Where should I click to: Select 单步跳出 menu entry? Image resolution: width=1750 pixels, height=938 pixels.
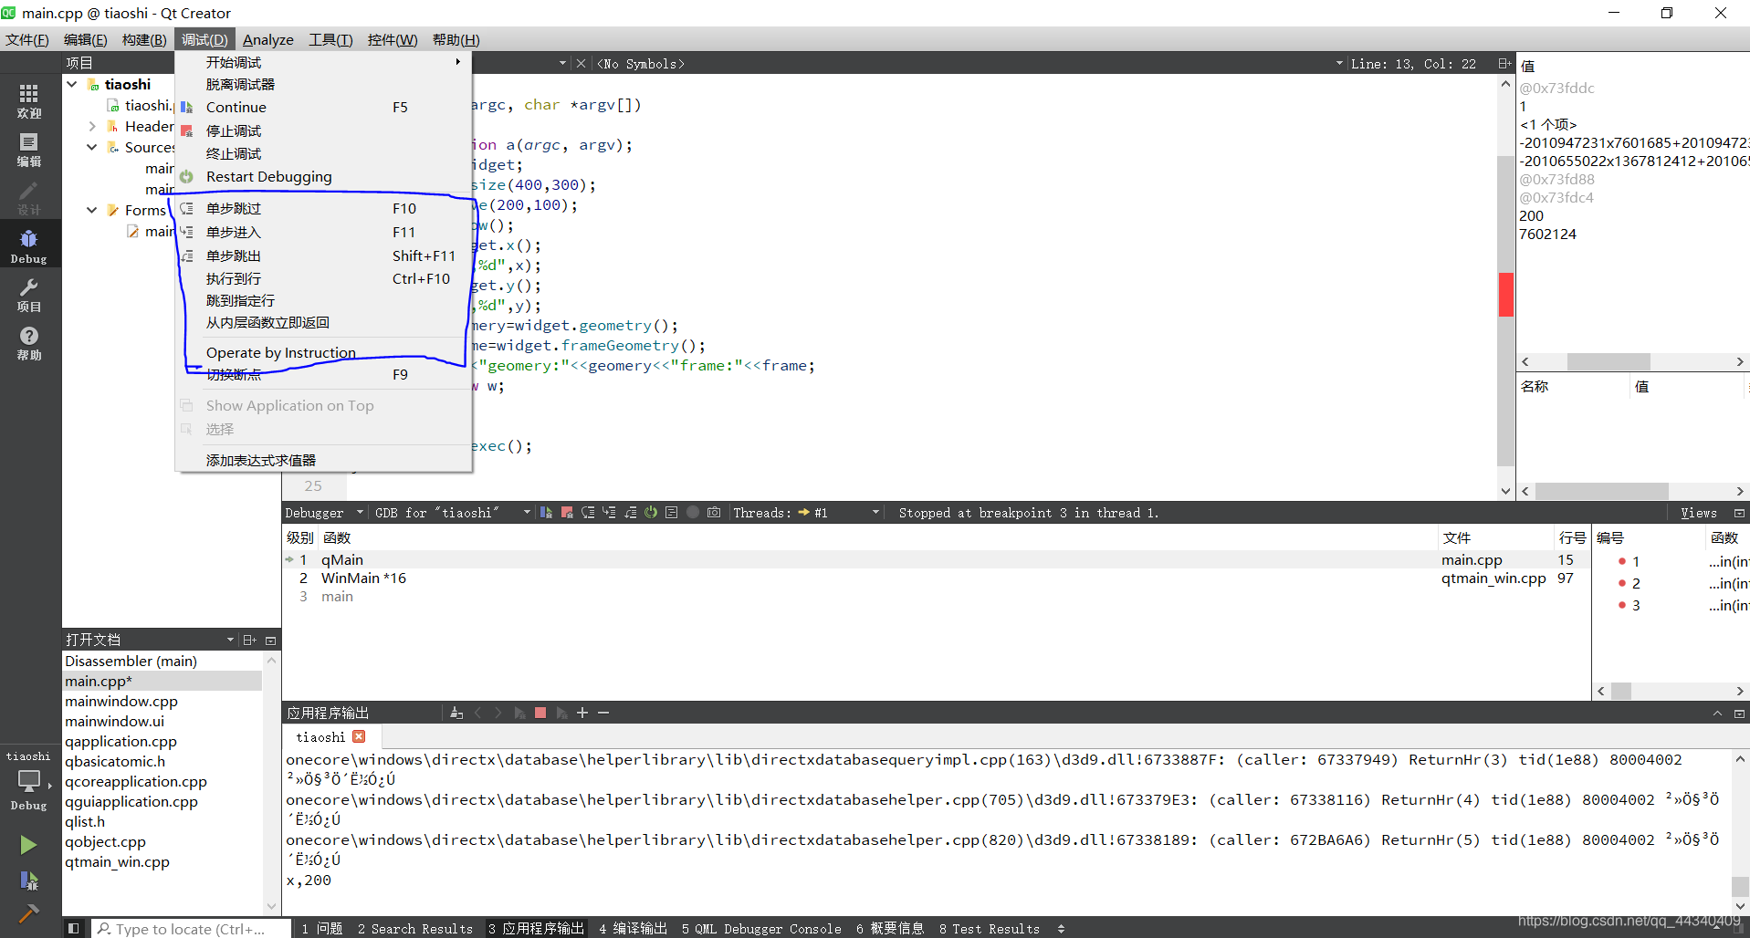pyautogui.click(x=323, y=255)
